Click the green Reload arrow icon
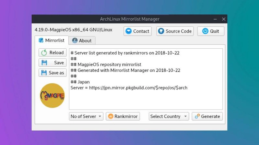 [x=44, y=53]
